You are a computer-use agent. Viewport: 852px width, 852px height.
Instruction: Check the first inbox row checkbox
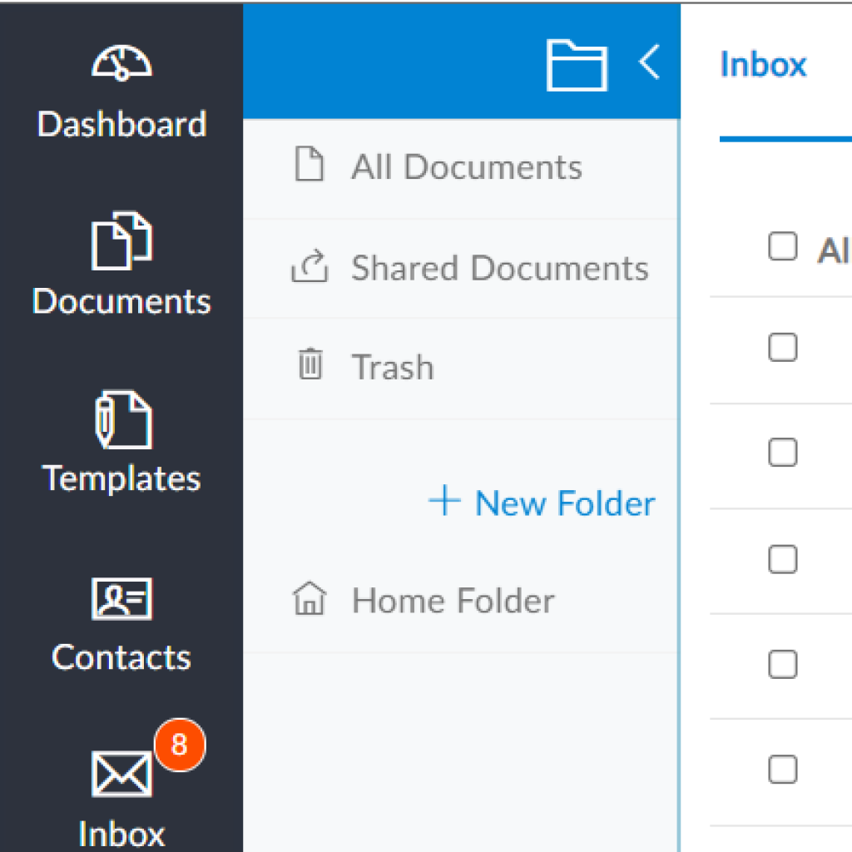[x=783, y=347]
